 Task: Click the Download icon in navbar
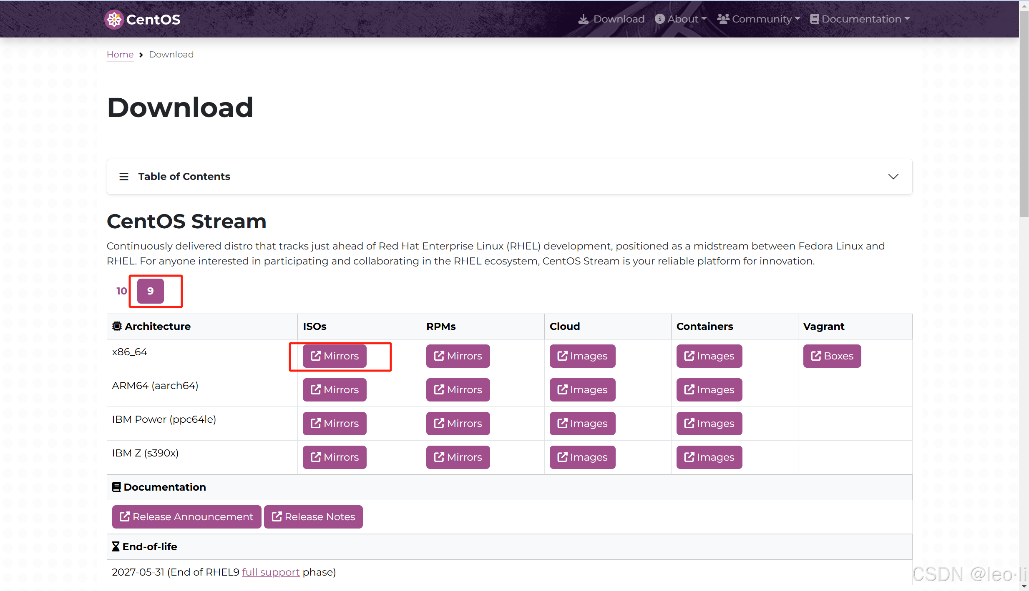click(x=583, y=19)
